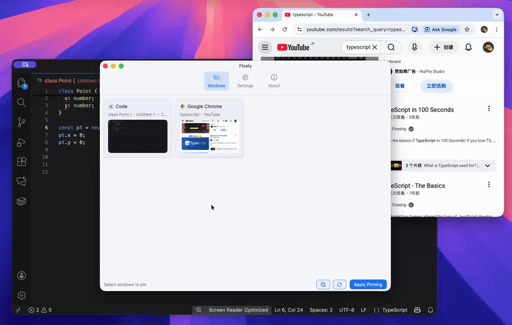This screenshot has width=512, height=325.
Task: Click the Apply Pinning button
Action: pos(368,285)
